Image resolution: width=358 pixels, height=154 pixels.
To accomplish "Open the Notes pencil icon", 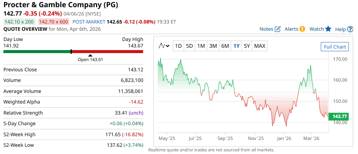I will [278, 29].
